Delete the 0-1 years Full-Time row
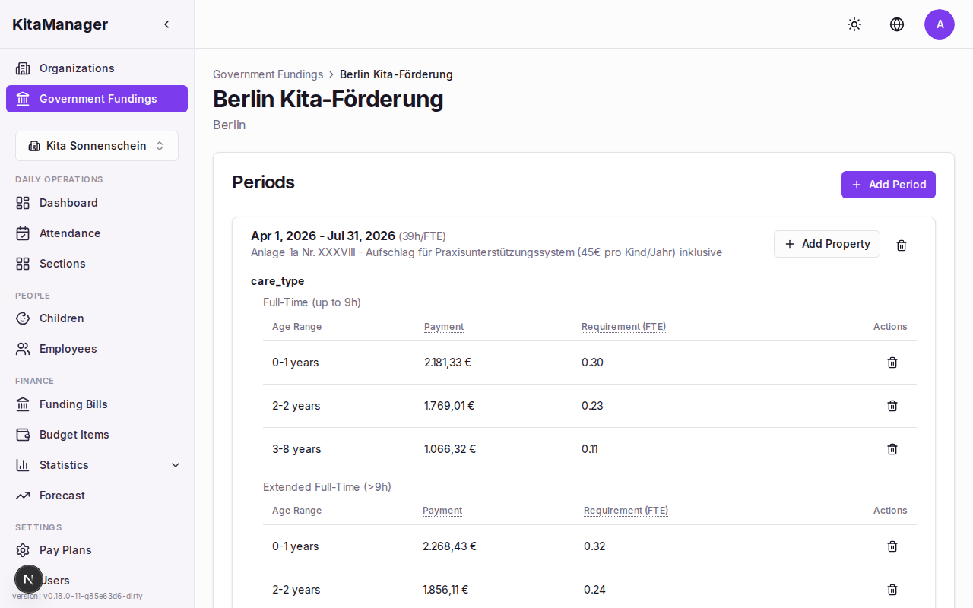Image resolution: width=973 pixels, height=608 pixels. tap(892, 363)
